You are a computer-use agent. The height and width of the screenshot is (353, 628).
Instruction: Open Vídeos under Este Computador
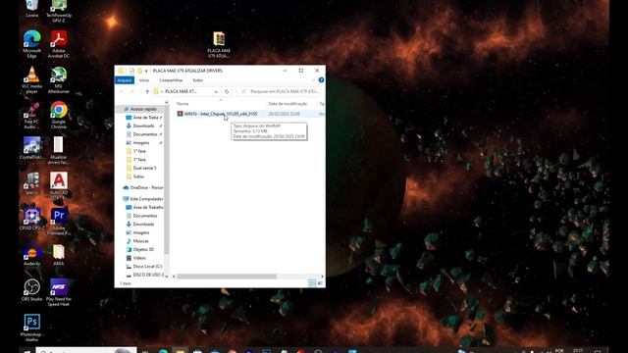139,258
